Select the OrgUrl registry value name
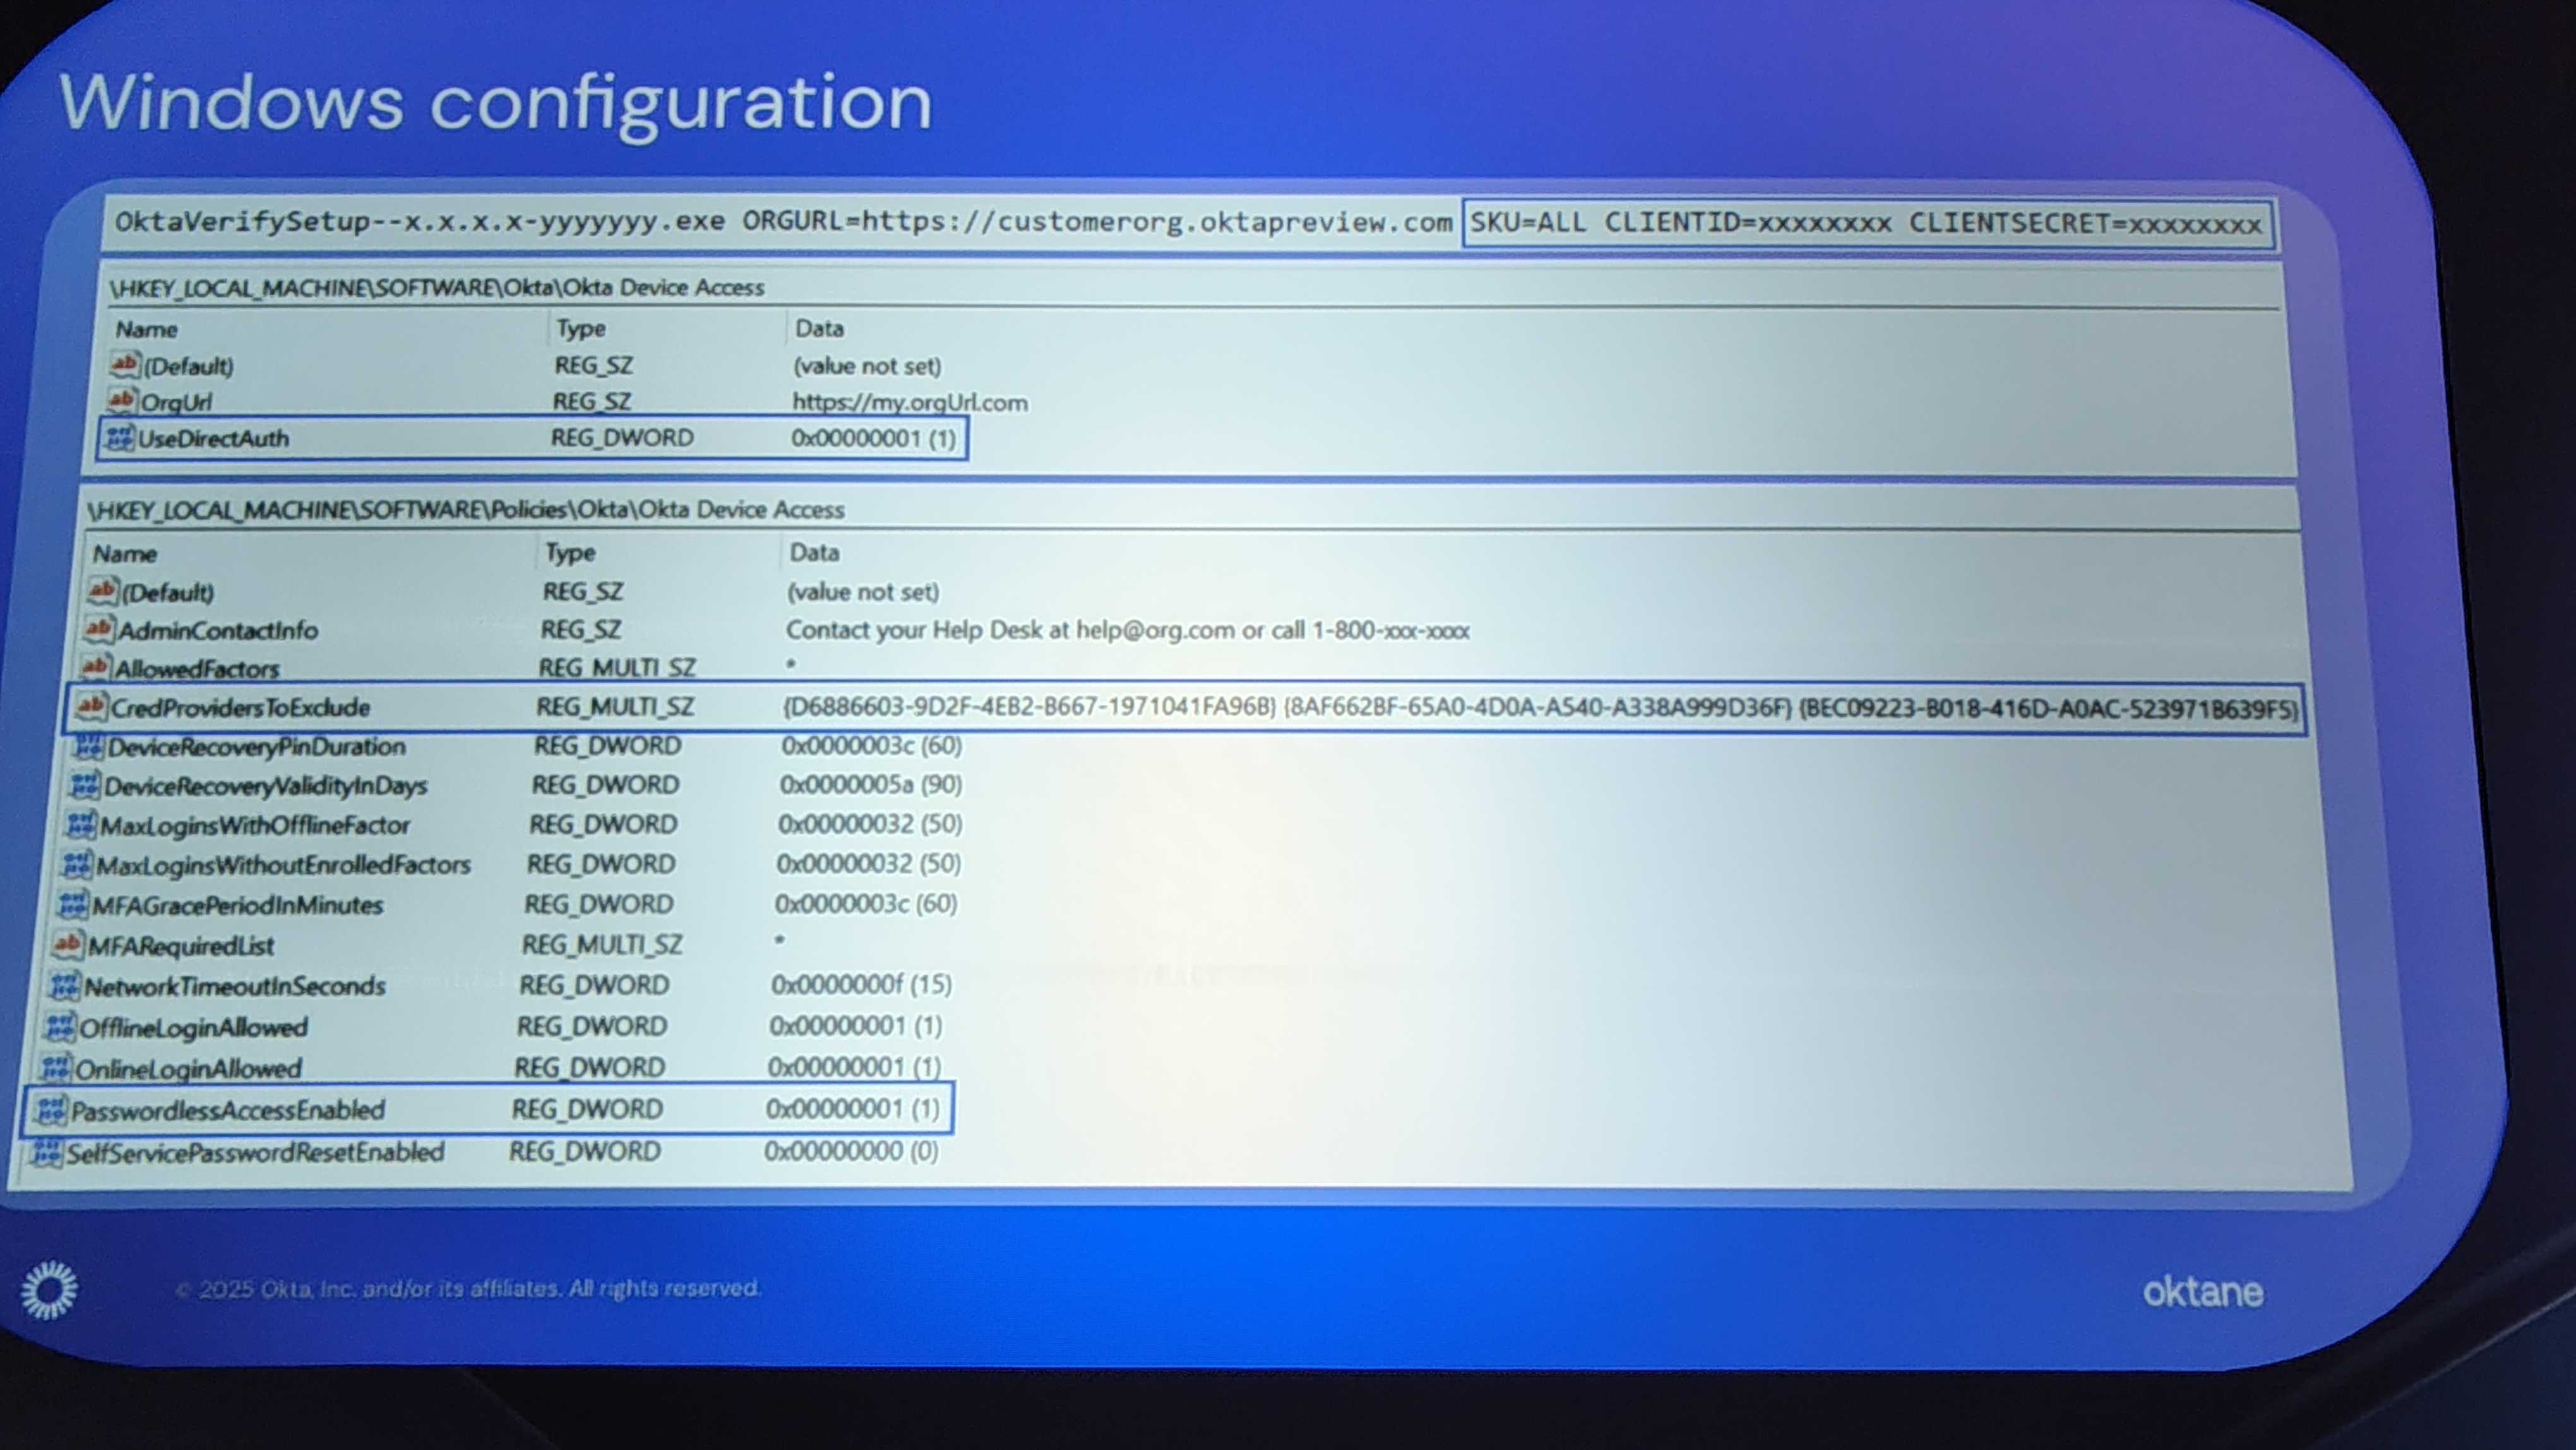This screenshot has width=2576, height=1450. click(x=176, y=402)
